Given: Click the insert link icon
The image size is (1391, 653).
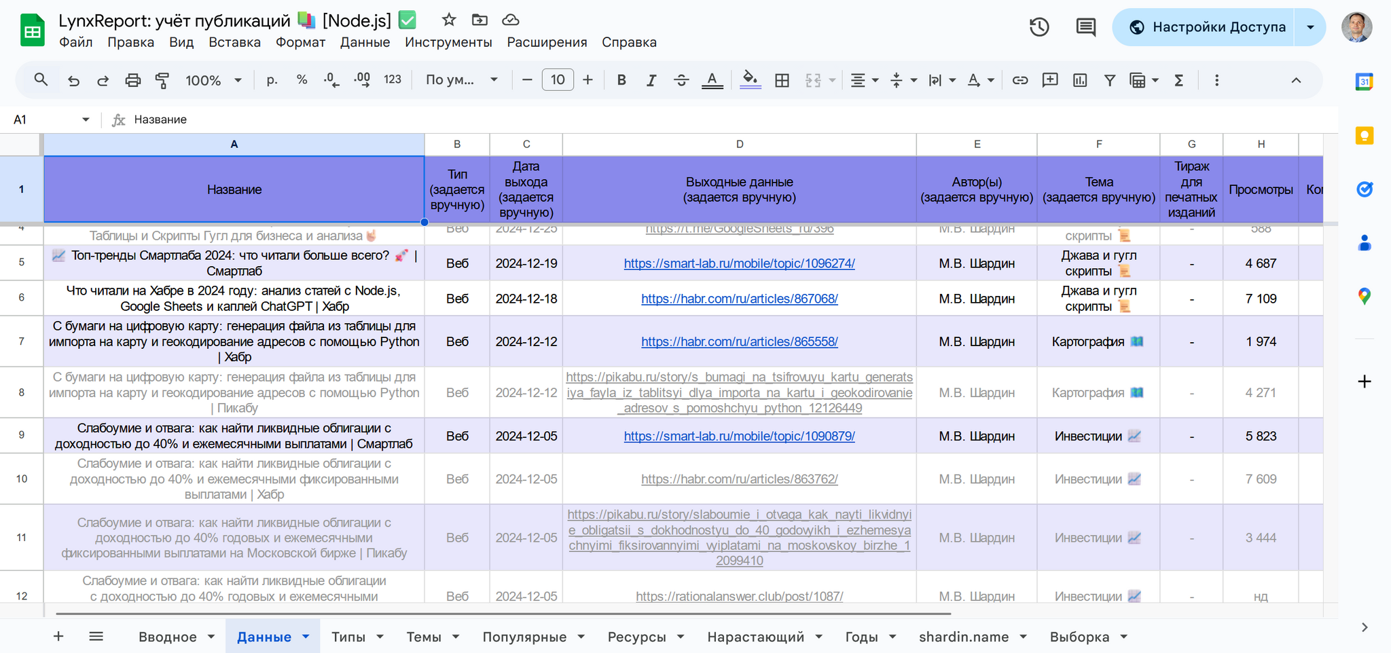Looking at the screenshot, I should point(1019,80).
